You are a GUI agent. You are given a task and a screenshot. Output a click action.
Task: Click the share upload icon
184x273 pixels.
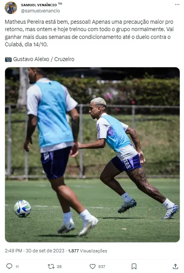(175, 266)
